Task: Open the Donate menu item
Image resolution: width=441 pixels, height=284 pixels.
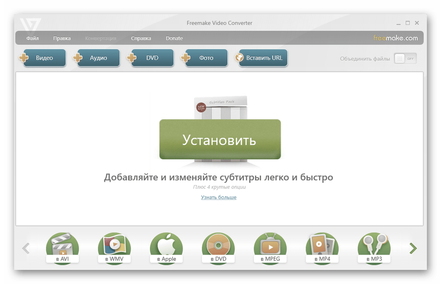Action: (174, 38)
